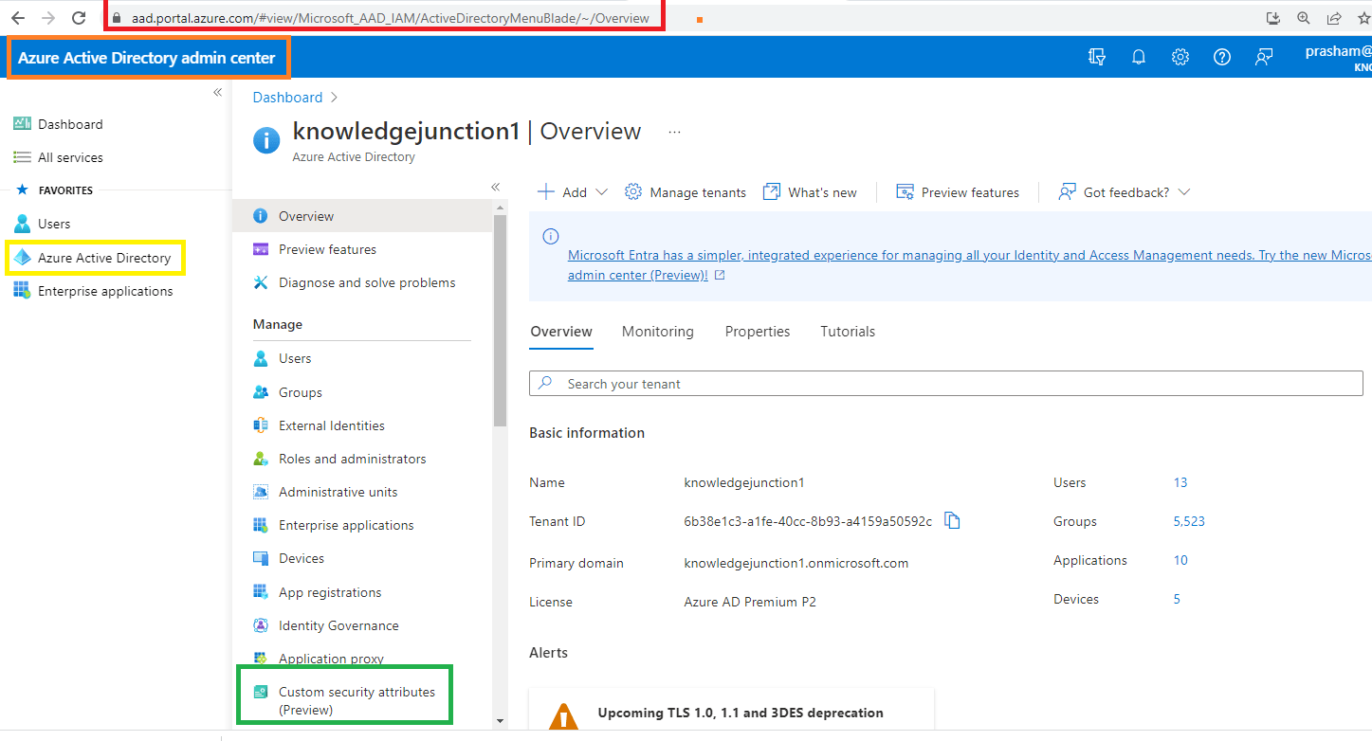Screen dimensions: 1372x741
Task: Open the TLS deprecation alert card
Action: pyautogui.click(x=732, y=709)
